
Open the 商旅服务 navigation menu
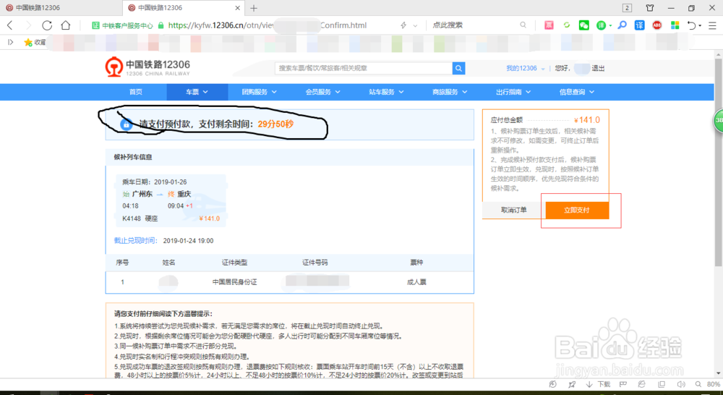click(x=450, y=92)
